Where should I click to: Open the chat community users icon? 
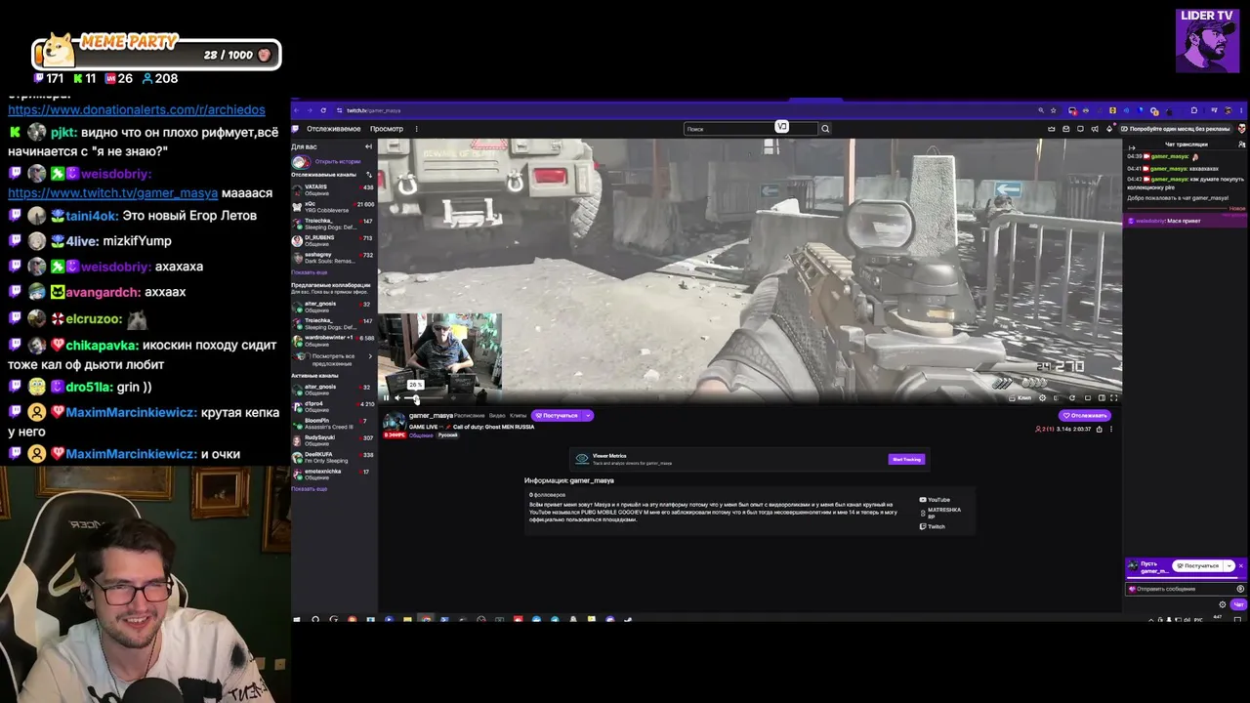[x=1241, y=145]
